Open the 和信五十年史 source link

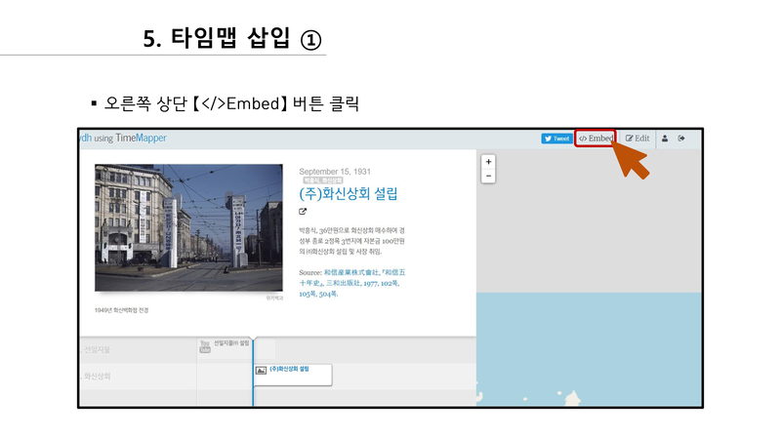coord(352,283)
